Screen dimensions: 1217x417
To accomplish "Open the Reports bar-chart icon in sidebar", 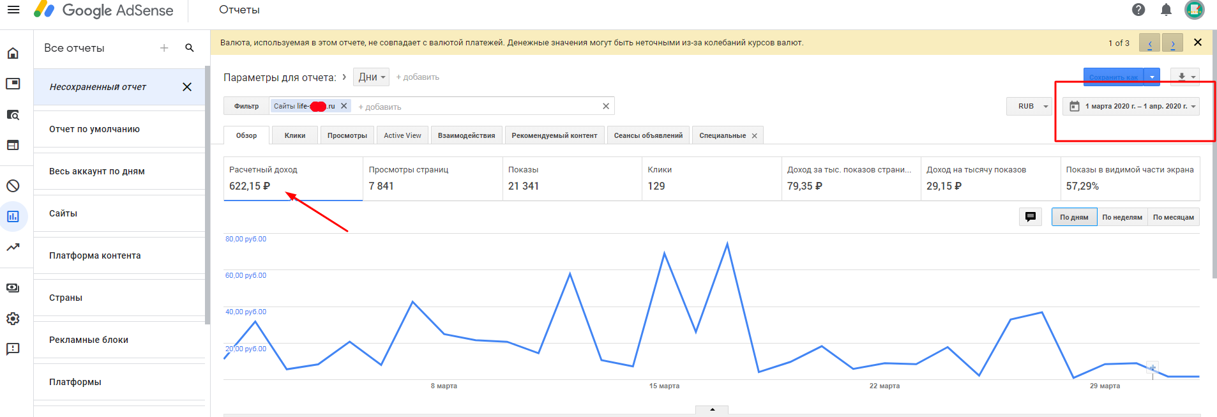I will 13,216.
